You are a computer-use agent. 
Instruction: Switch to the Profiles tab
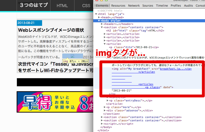tap(176, 6)
